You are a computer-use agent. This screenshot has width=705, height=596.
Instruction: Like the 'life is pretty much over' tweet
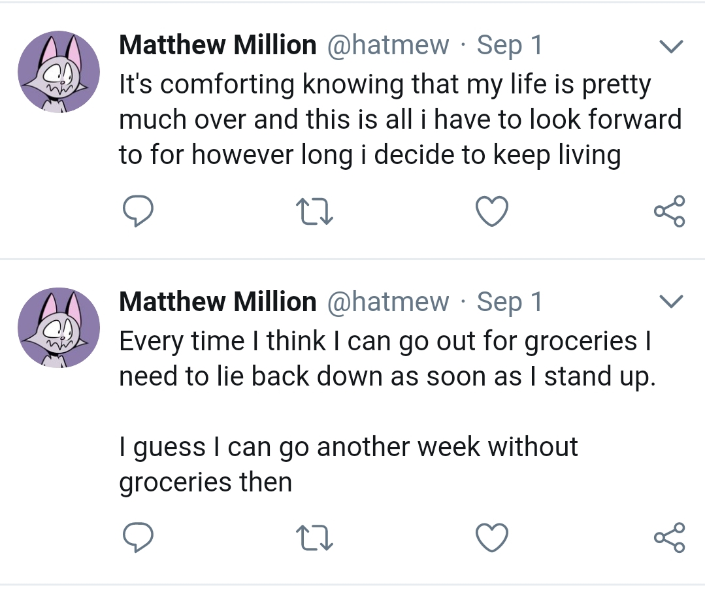(x=491, y=212)
